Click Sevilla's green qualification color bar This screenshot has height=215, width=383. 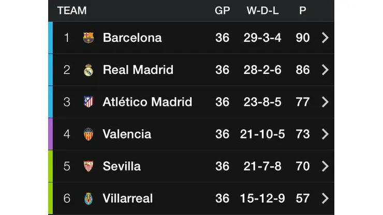50,166
